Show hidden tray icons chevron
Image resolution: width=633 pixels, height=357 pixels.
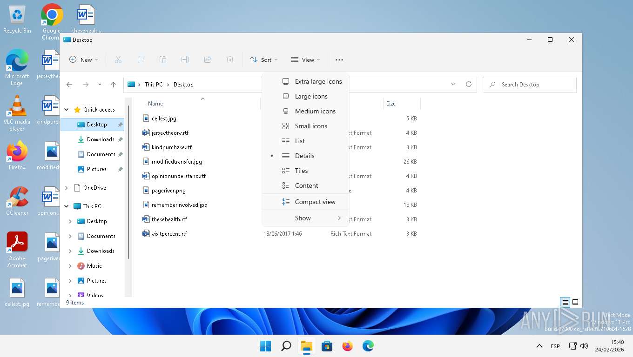[x=539, y=346]
